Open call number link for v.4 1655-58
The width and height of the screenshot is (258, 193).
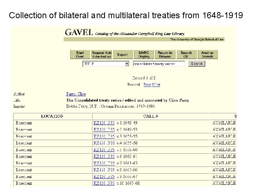(x=104, y=143)
